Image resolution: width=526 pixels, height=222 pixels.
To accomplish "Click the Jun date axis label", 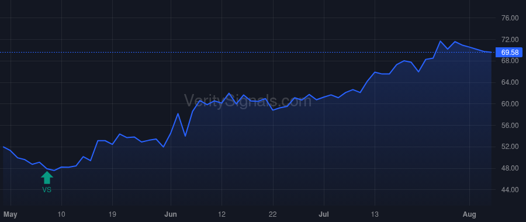I will pos(171,214).
